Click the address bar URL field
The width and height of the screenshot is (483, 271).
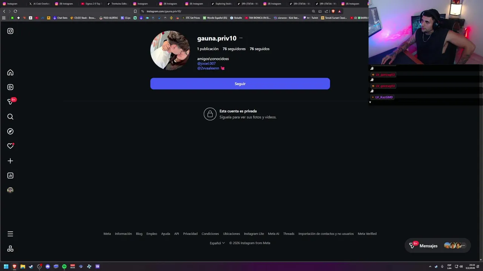point(226,11)
